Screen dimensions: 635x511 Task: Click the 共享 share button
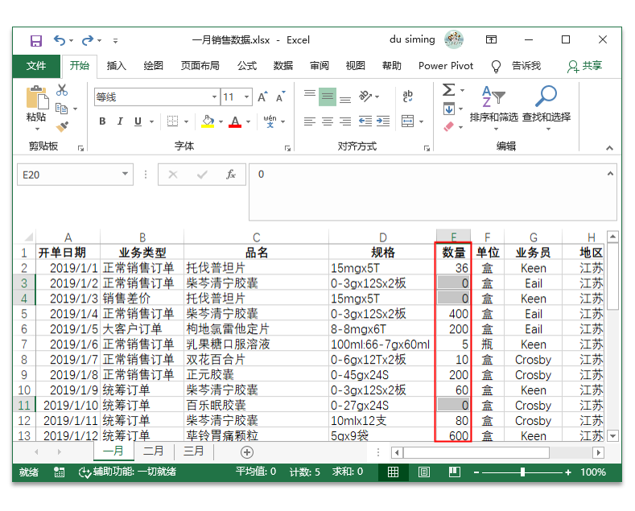coord(585,66)
